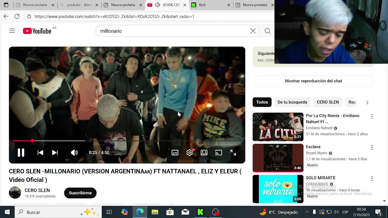Switch to theater mode view
The height and width of the screenshot is (218, 388).
[204, 153]
